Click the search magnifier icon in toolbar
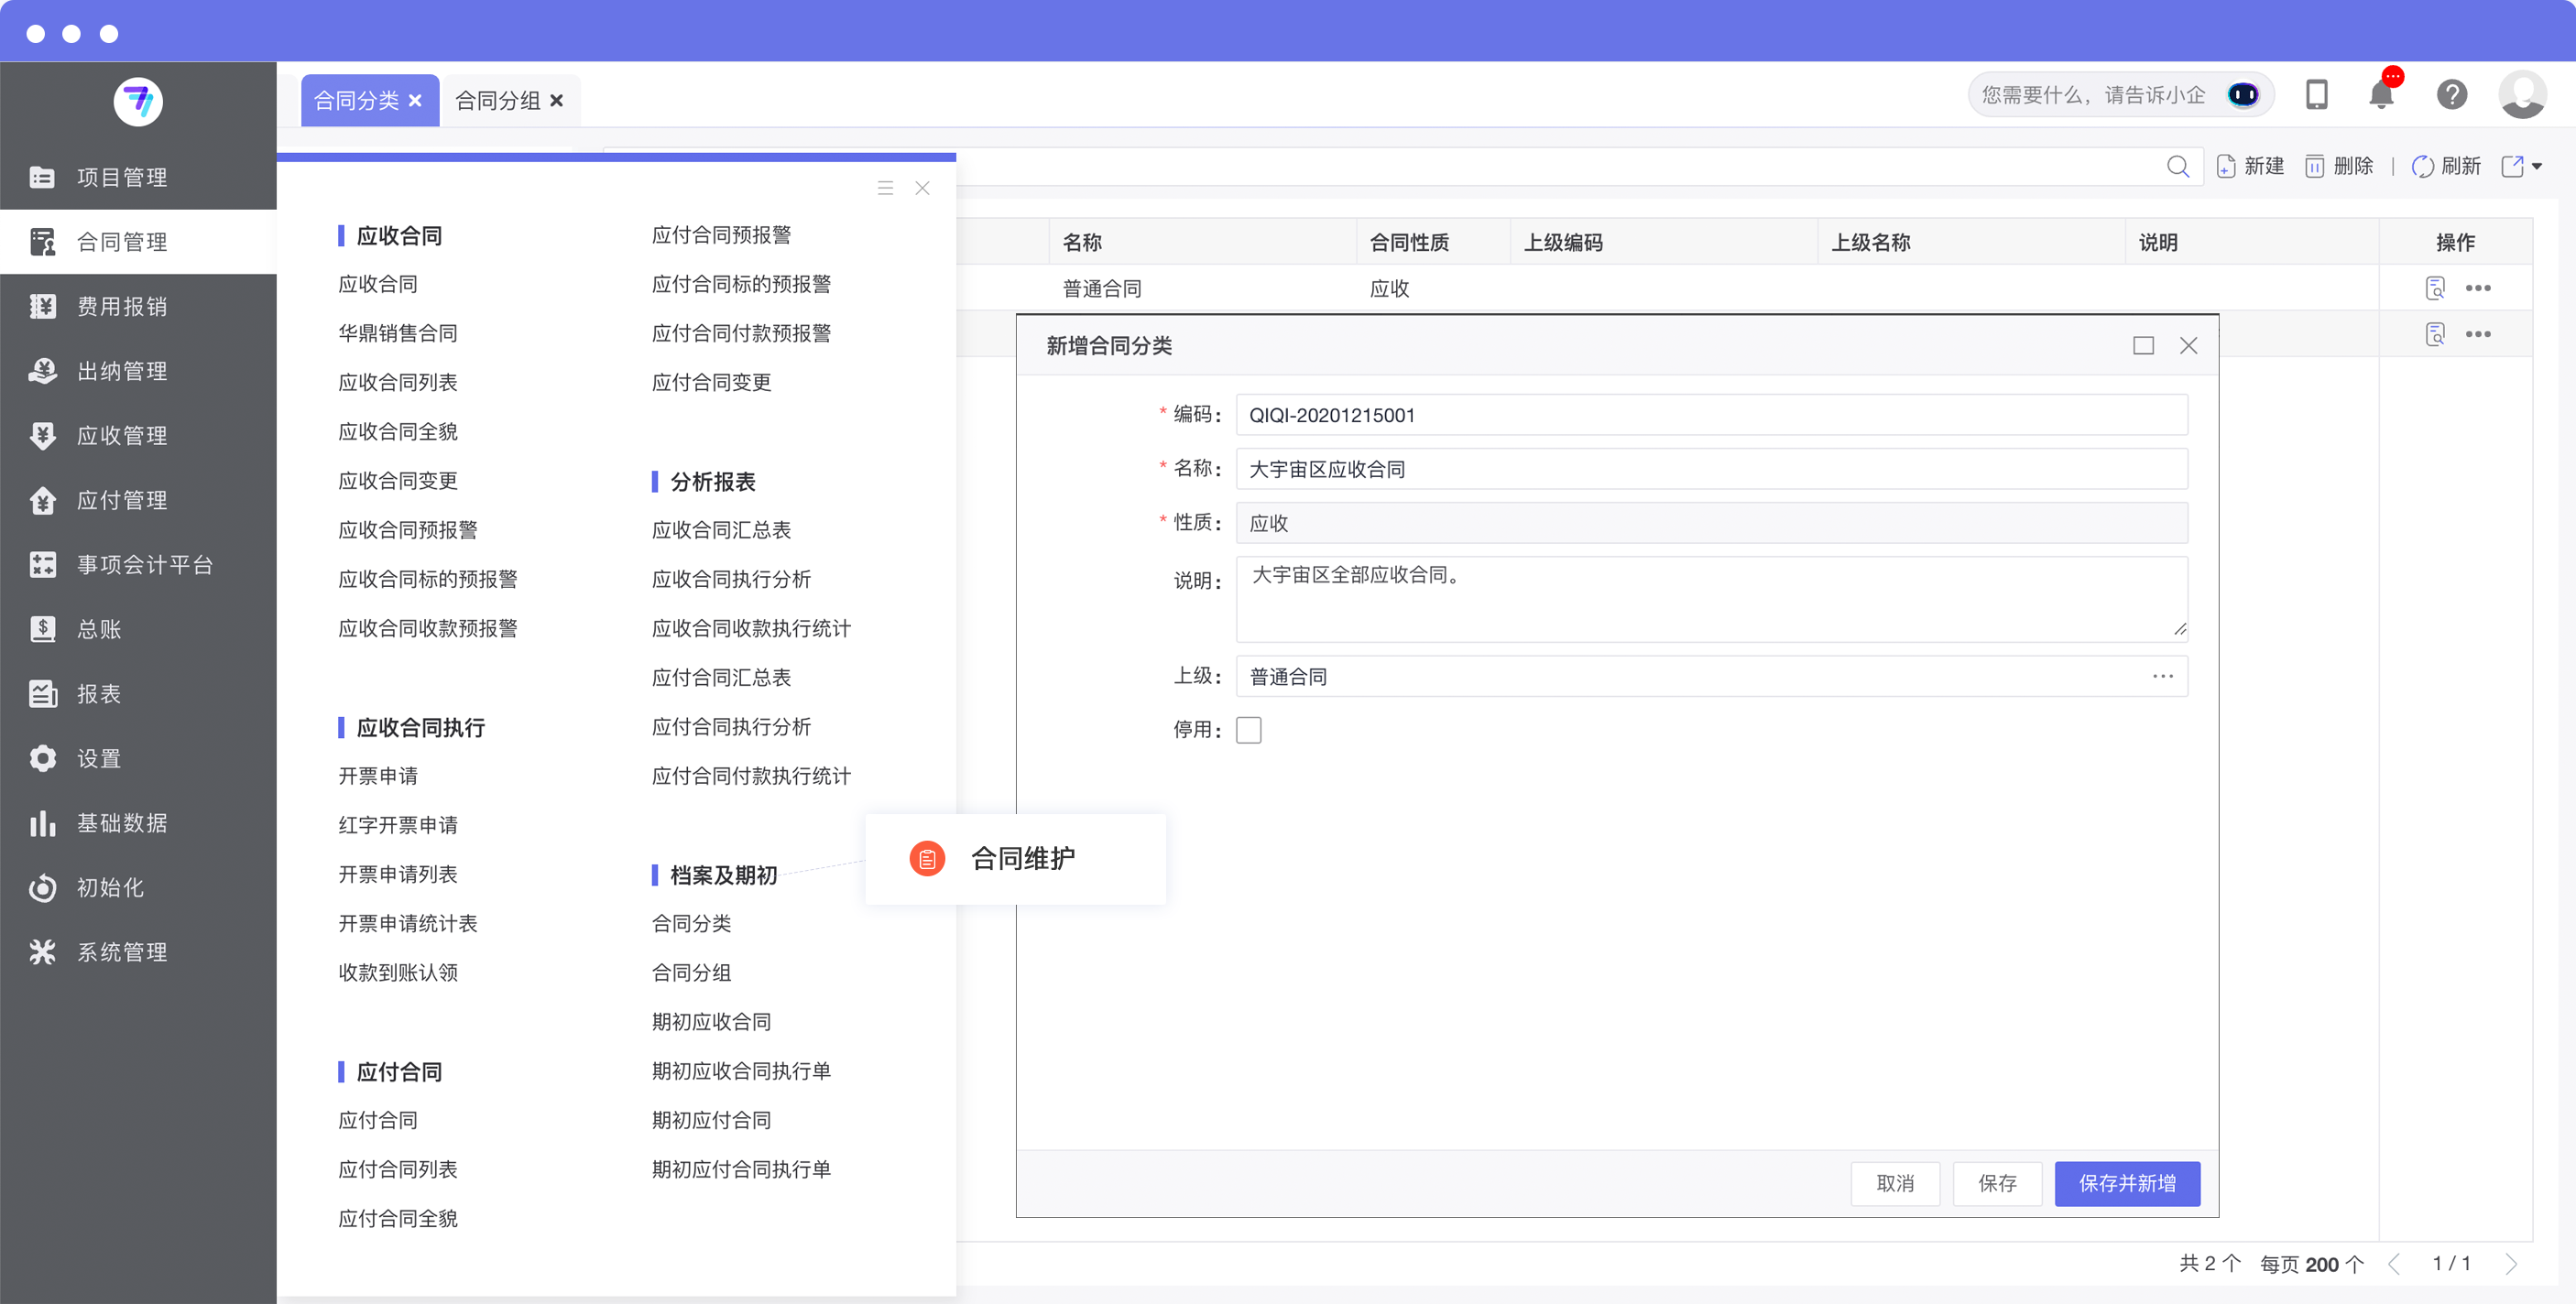The width and height of the screenshot is (2576, 1304). pos(2177,166)
